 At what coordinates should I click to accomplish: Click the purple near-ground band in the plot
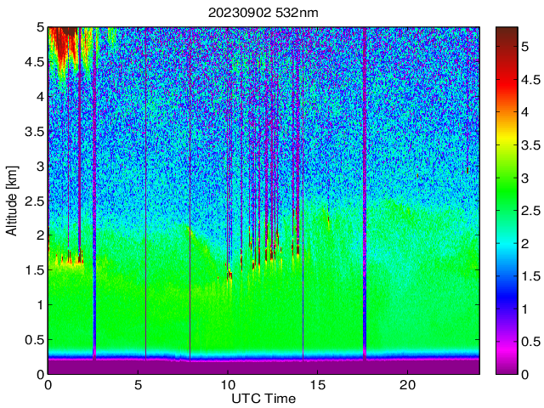click(x=255, y=366)
